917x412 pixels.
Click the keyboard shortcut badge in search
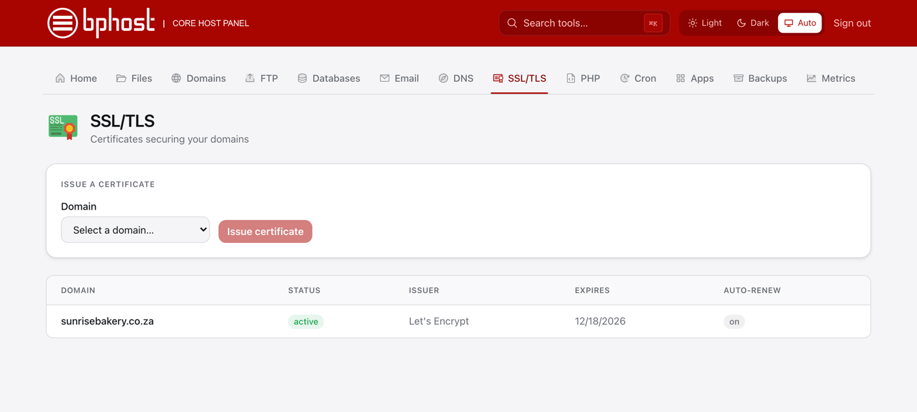click(x=653, y=23)
